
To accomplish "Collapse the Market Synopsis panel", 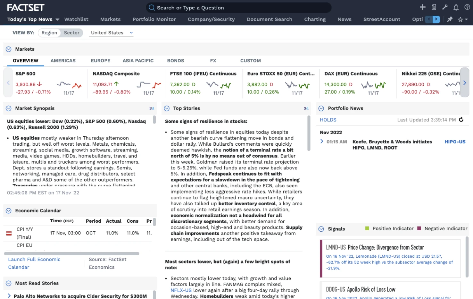I will [x=9, y=108].
